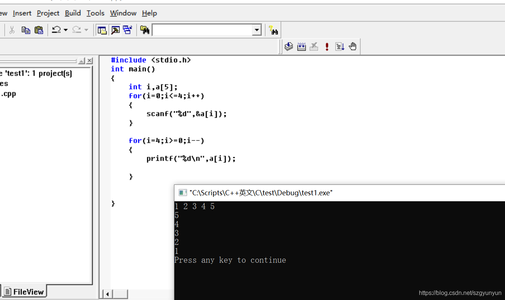Screen dimensions: 505x300
Task: Open the Undo history dropdown arrow
Action: [66, 30]
